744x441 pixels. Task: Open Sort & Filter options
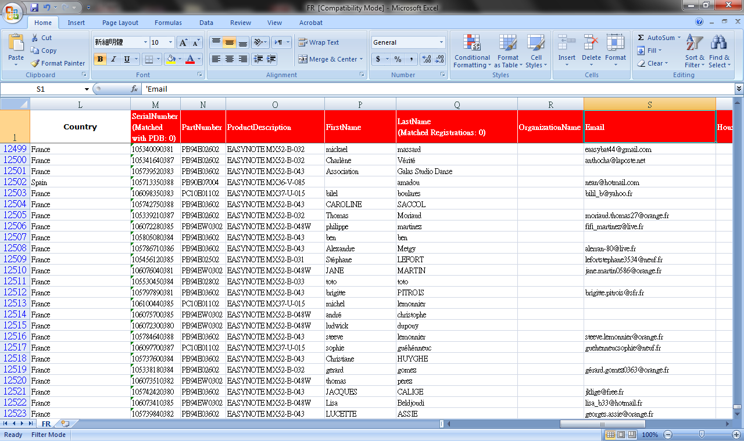click(x=695, y=51)
